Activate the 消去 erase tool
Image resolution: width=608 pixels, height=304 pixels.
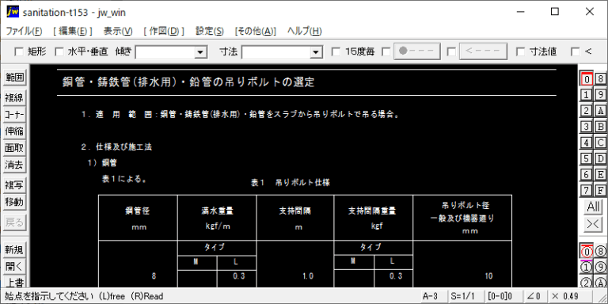(15, 165)
